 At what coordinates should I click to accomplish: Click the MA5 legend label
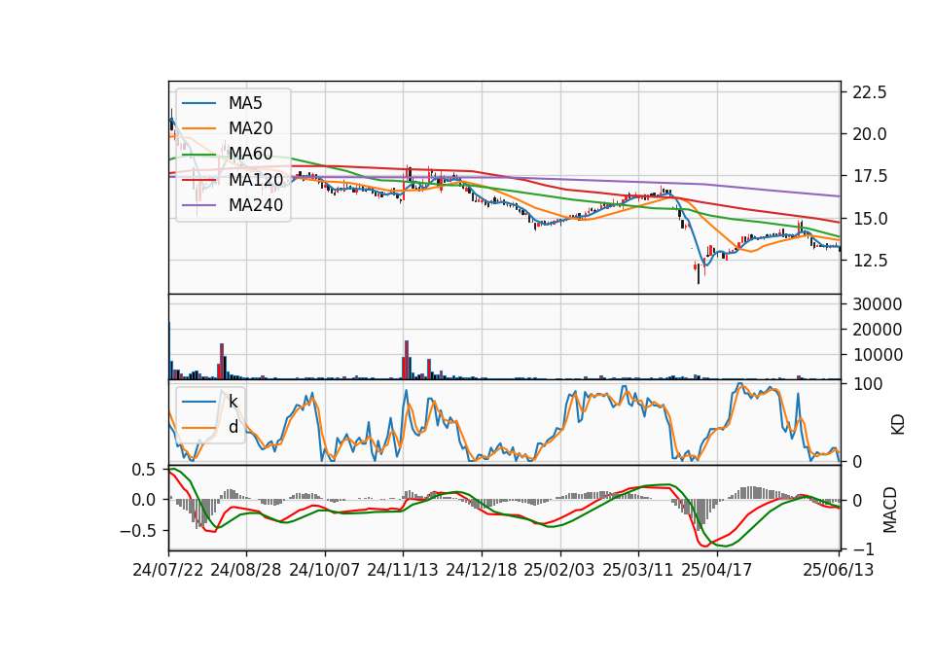[245, 103]
